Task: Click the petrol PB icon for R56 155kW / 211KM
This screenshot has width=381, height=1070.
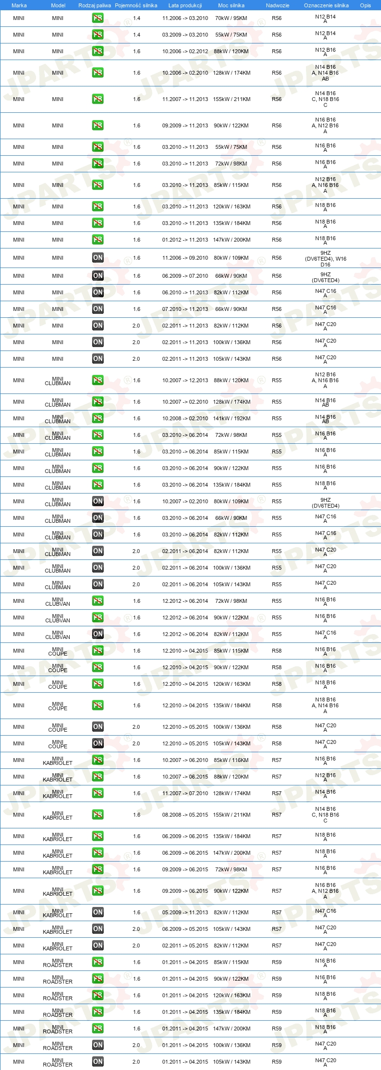Action: tap(98, 99)
